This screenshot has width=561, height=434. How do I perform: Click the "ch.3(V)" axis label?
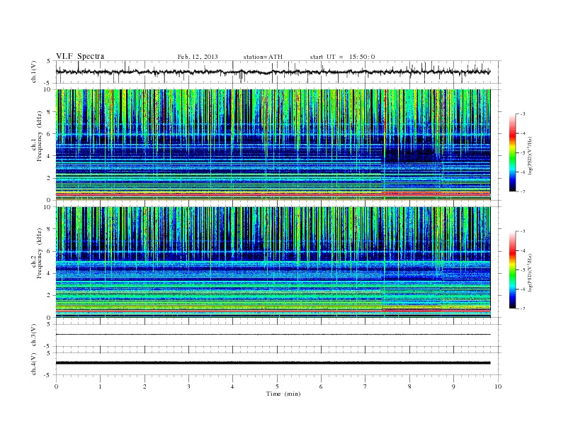[34, 335]
